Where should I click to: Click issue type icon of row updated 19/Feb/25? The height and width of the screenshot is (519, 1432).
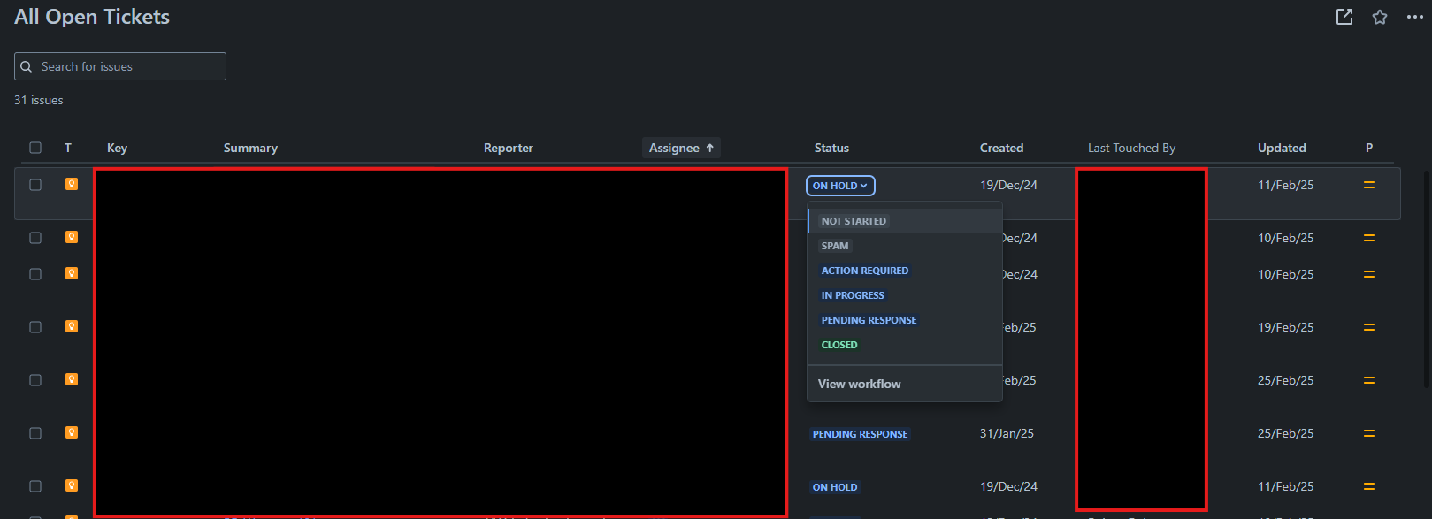(72, 326)
